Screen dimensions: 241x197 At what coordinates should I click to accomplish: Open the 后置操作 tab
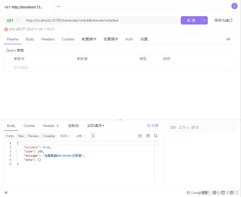click(111, 39)
